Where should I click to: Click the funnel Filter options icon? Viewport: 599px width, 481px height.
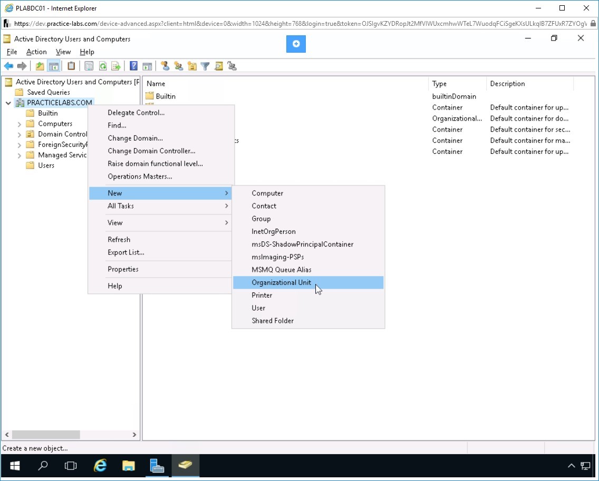205,66
